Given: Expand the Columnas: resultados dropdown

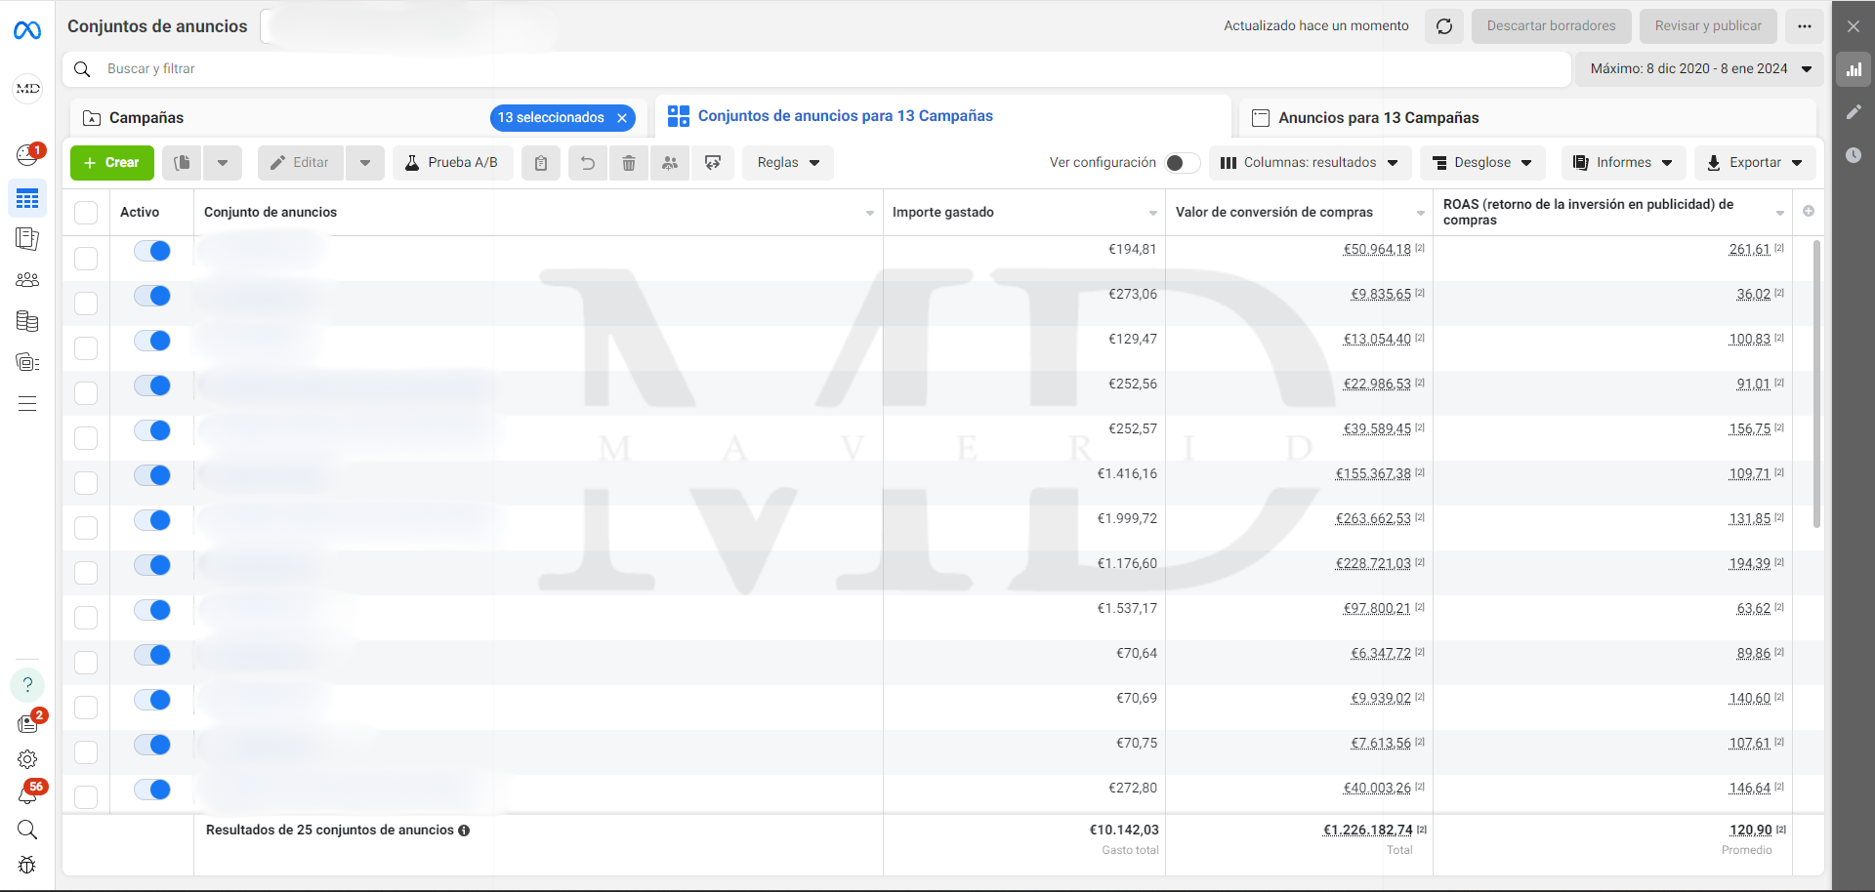Looking at the screenshot, I should (1310, 163).
